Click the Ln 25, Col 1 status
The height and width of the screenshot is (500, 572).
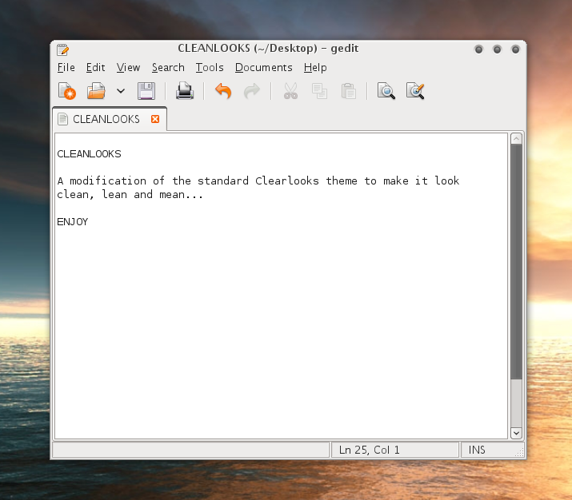tap(369, 450)
